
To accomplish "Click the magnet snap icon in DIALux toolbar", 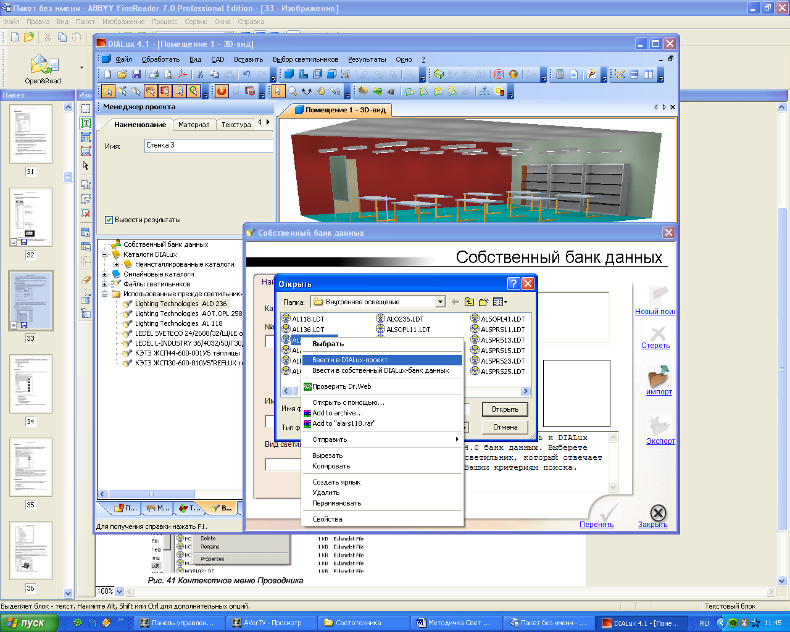I will click(222, 91).
